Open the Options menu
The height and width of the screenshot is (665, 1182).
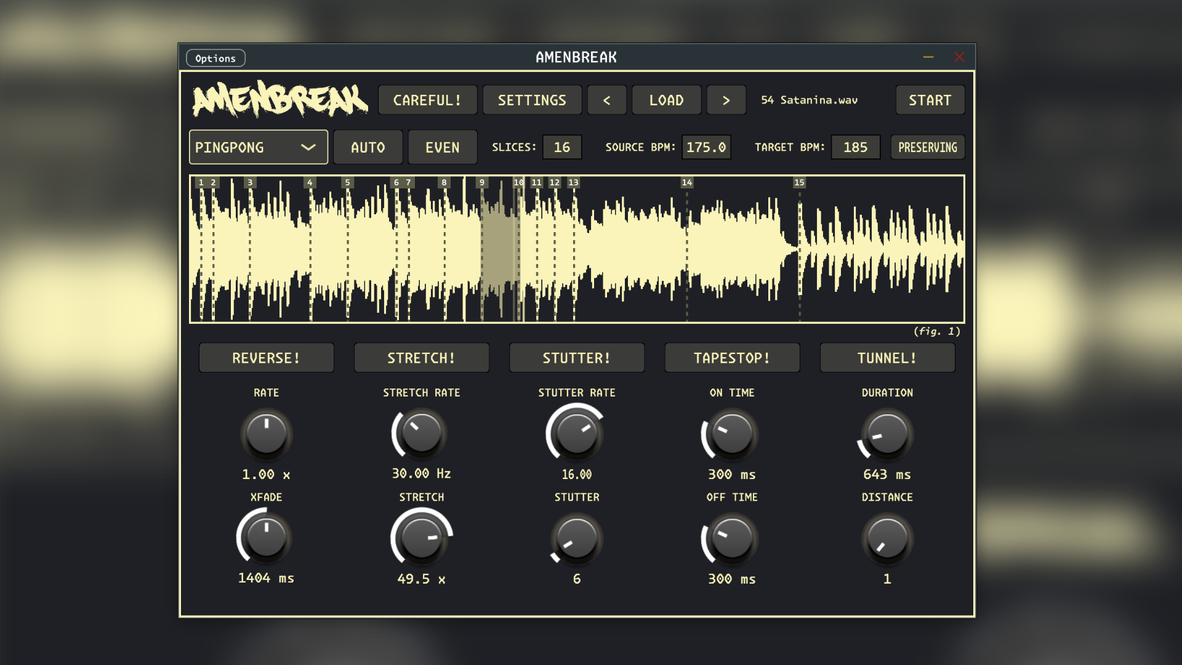[x=215, y=58]
